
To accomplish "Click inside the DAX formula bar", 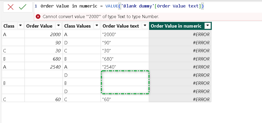I will pos(228,6).
